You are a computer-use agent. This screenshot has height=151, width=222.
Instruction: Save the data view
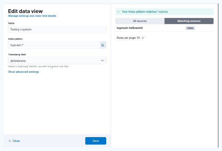pyautogui.click(x=96, y=141)
